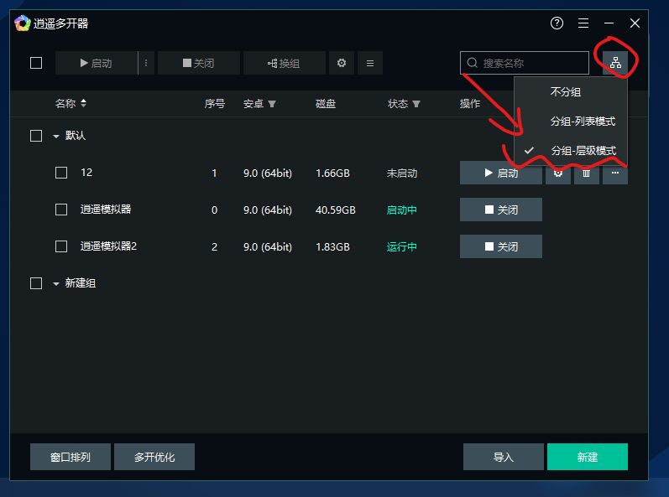Image resolution: width=669 pixels, height=497 pixels.
Task: Click the help question mark icon
Action: coord(557,23)
